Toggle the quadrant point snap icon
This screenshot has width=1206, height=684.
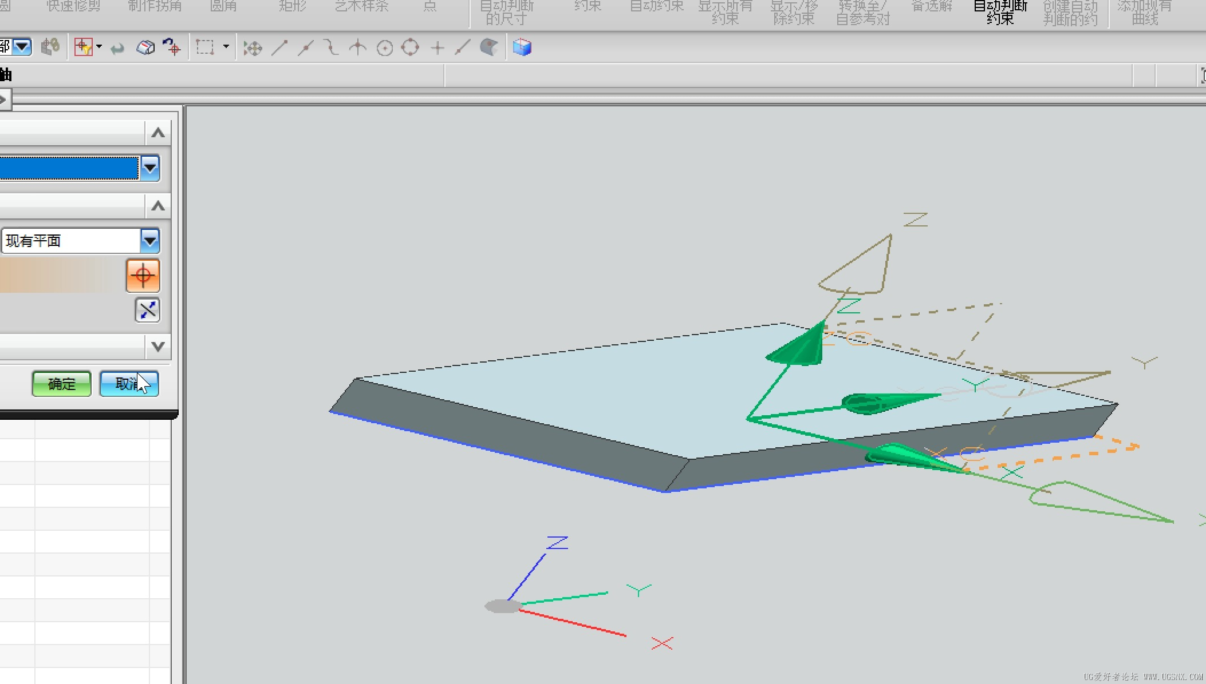(x=411, y=47)
